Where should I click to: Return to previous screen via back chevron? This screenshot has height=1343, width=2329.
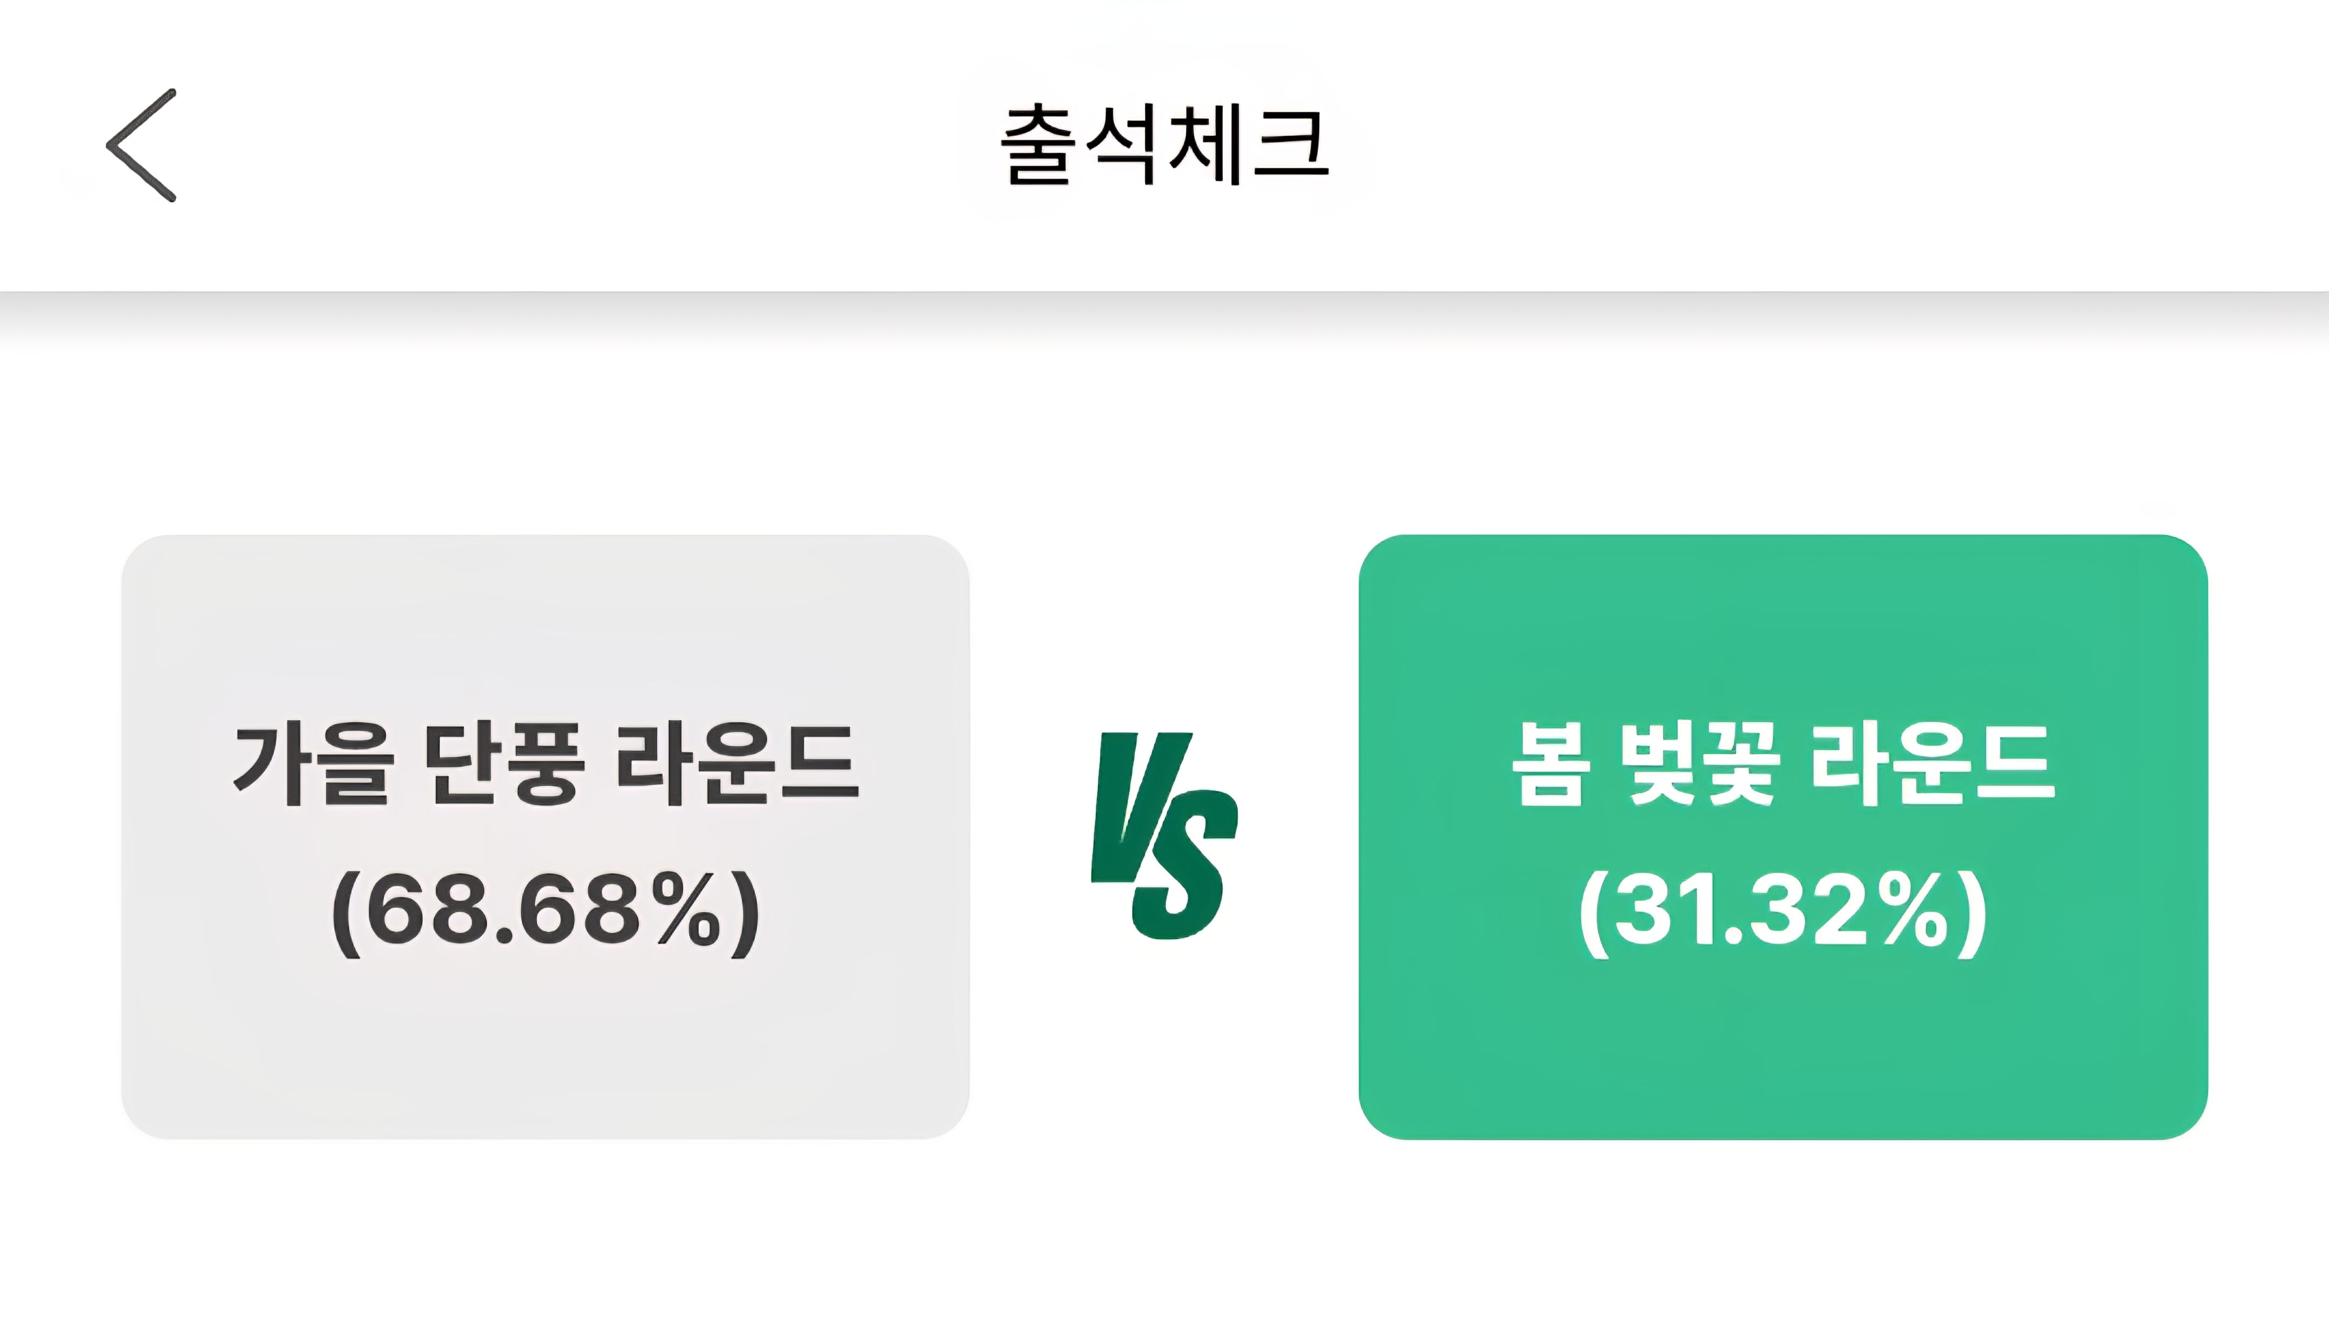pos(141,145)
